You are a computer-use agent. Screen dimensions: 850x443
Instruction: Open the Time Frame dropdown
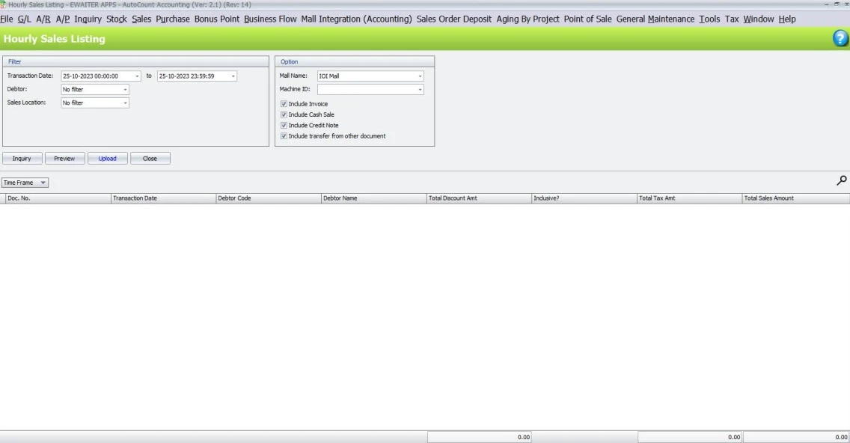(43, 183)
